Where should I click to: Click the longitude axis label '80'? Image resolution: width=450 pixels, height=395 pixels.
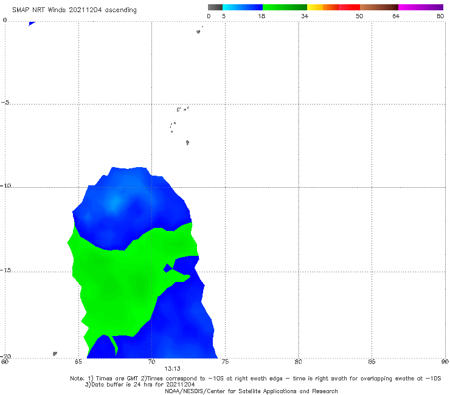pyautogui.click(x=298, y=362)
